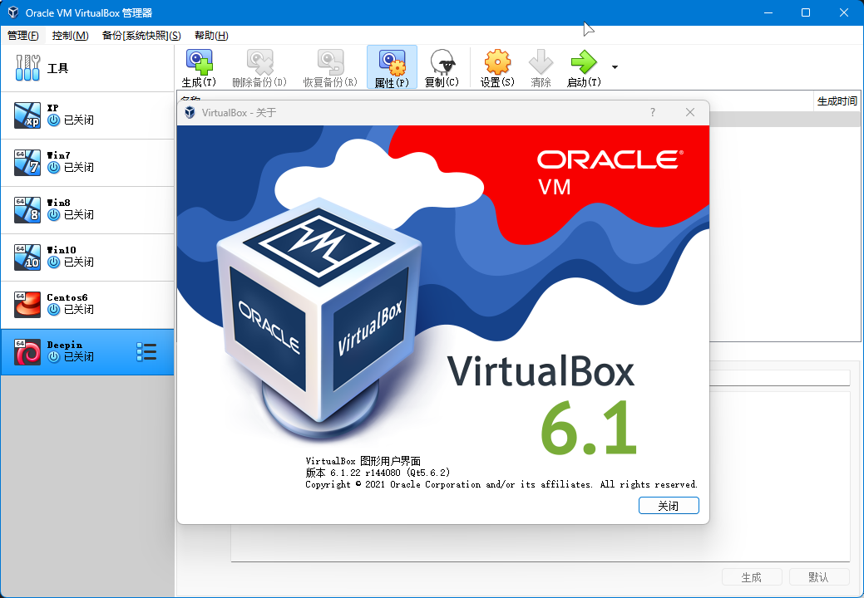864x598 pixels.
Task: Select the 工具 tools entry
Action: [x=87, y=68]
